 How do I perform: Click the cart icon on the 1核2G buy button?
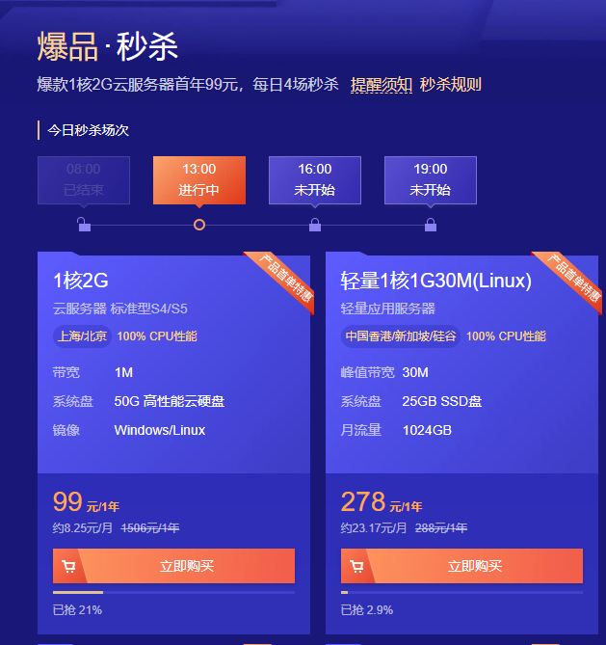(x=68, y=567)
